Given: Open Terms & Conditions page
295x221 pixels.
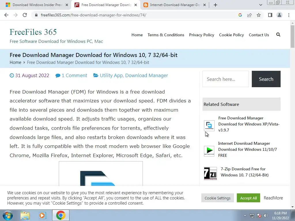Looking at the screenshot, I should [x=166, y=35].
